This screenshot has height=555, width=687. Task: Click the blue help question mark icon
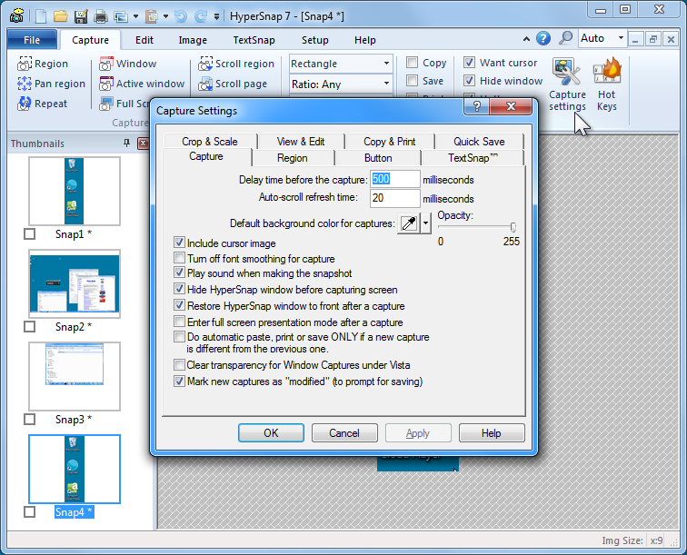coord(543,38)
